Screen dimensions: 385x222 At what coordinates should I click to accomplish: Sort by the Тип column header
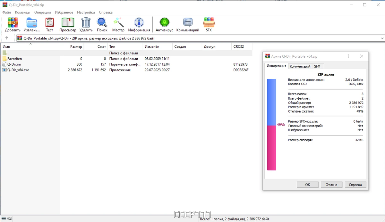pos(125,46)
